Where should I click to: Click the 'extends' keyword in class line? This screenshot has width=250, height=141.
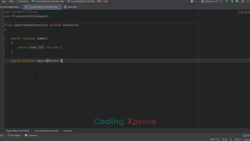pos(55,25)
